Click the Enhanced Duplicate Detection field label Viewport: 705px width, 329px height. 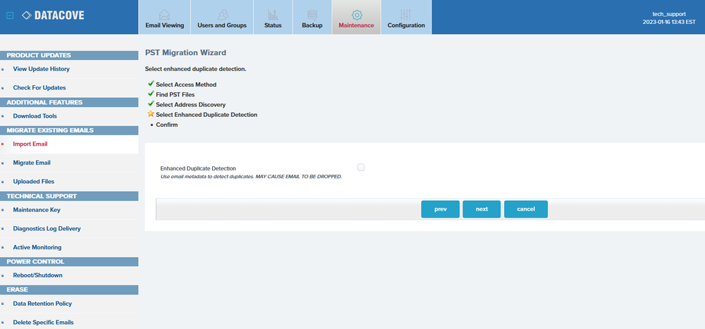pos(198,168)
